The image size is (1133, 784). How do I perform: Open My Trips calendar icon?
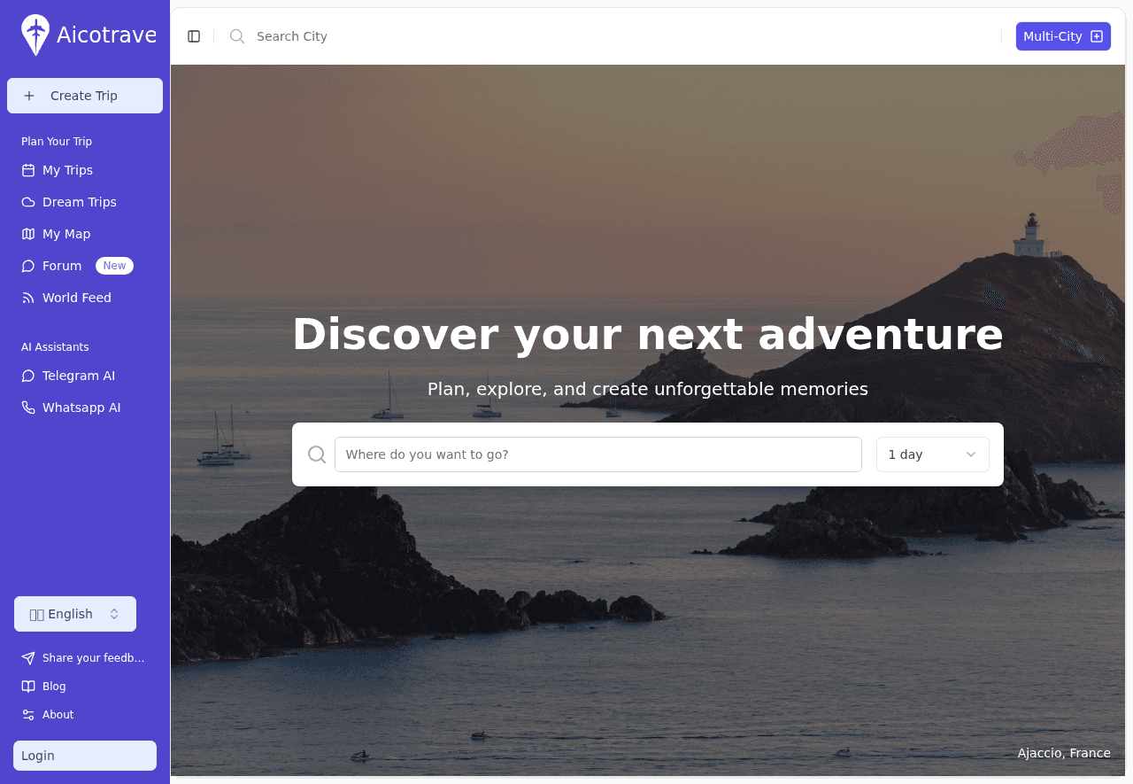[28, 170]
